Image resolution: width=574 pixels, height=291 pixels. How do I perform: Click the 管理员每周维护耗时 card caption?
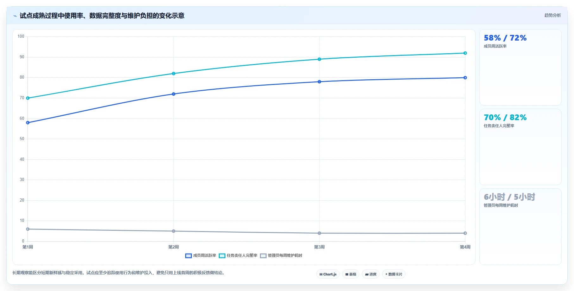pyautogui.click(x=501, y=205)
